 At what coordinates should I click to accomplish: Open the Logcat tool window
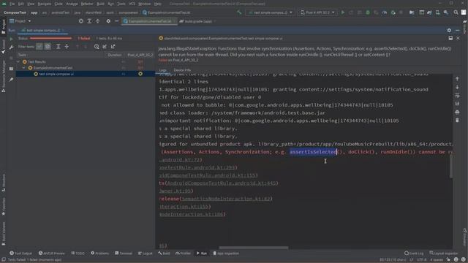(x=146, y=254)
